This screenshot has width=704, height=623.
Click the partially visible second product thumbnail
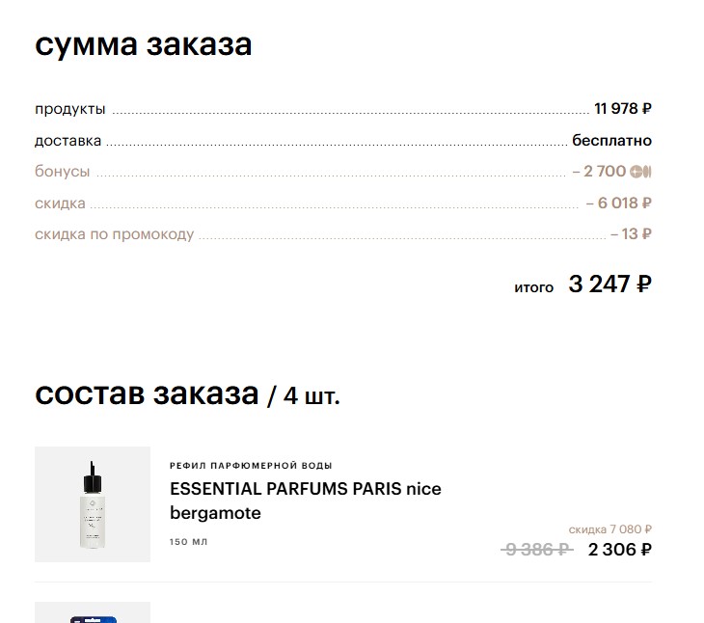pyautogui.click(x=93, y=613)
